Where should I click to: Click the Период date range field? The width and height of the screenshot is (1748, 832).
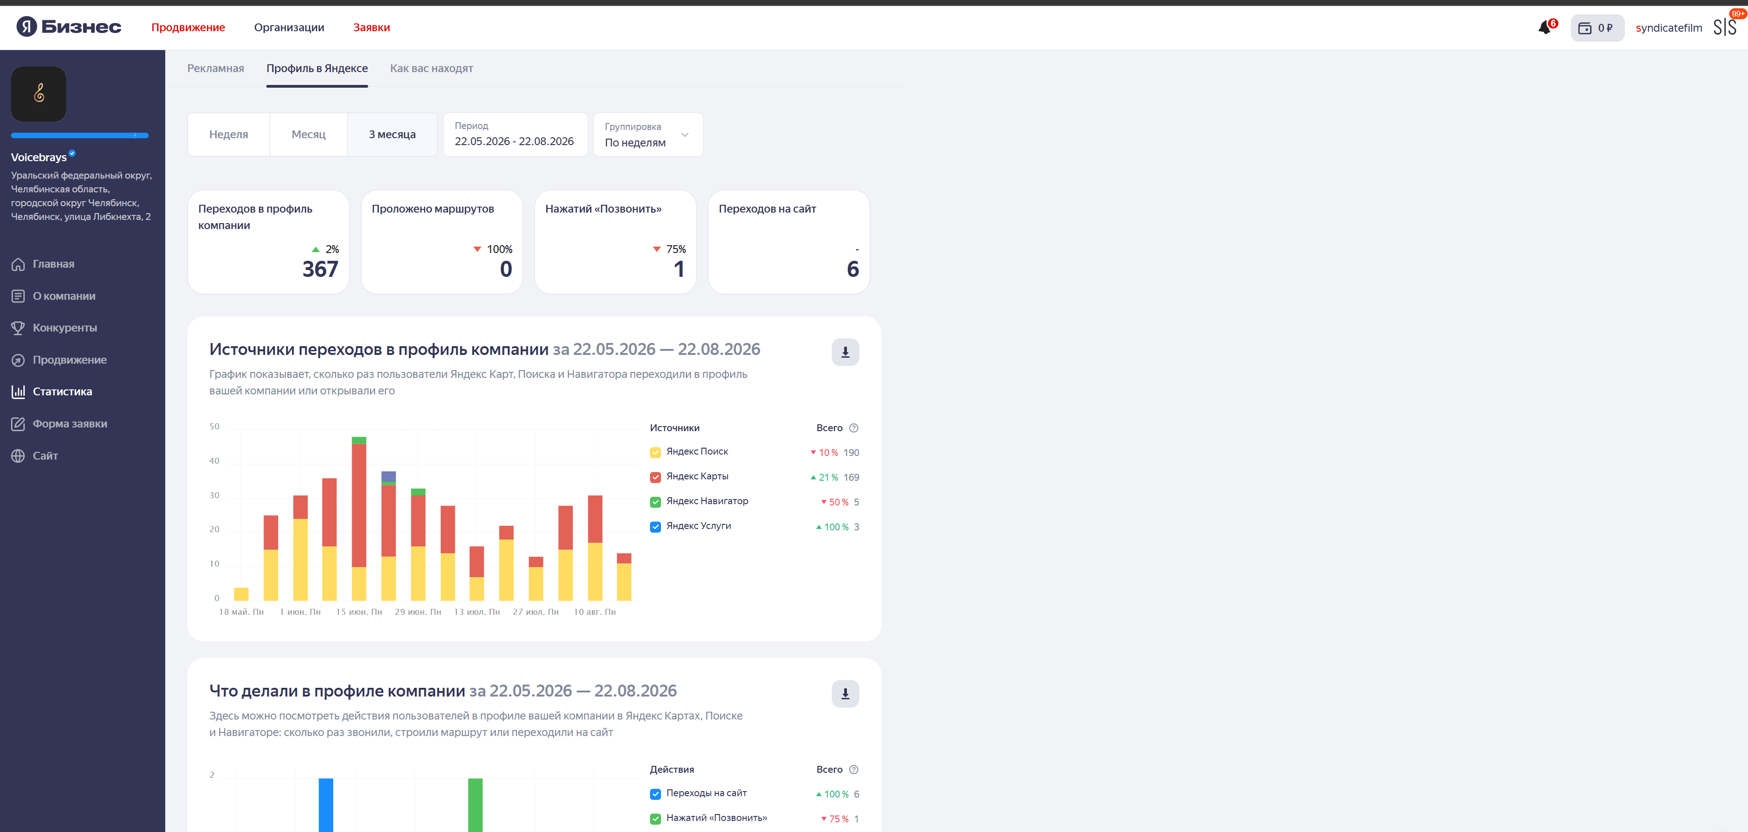pyautogui.click(x=515, y=135)
